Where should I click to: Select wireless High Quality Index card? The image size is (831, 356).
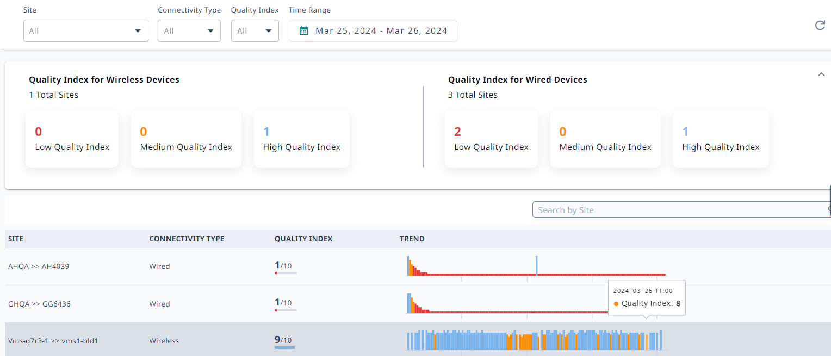coord(301,139)
